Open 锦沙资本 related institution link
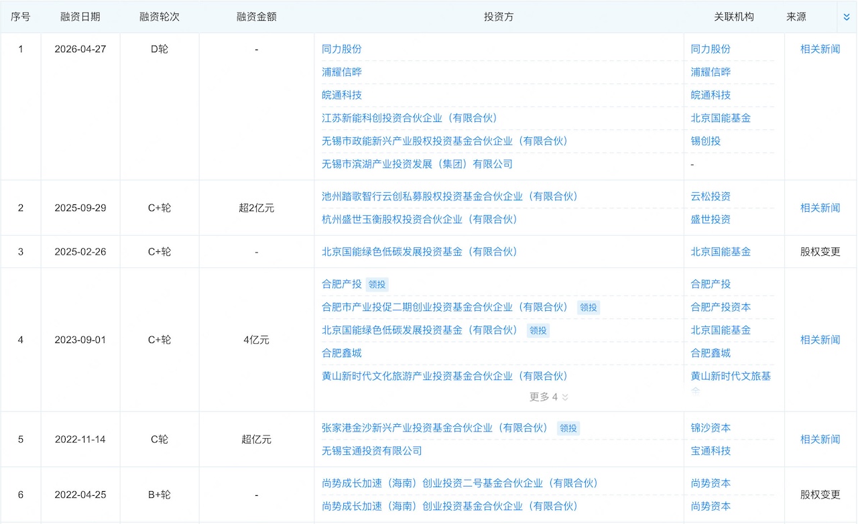The height and width of the screenshot is (524, 858). (x=711, y=428)
